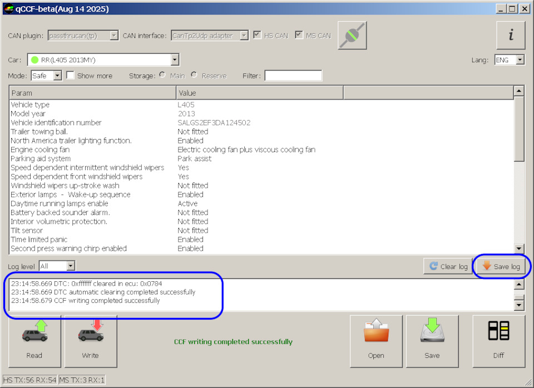Write CCF to the car
Screen dimensions: 534x388
[91, 341]
